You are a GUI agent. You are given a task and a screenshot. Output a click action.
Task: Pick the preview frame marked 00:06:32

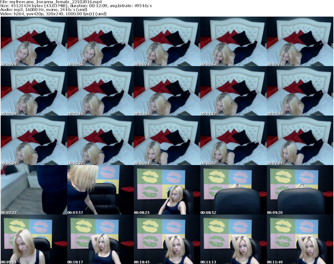click(x=234, y=140)
